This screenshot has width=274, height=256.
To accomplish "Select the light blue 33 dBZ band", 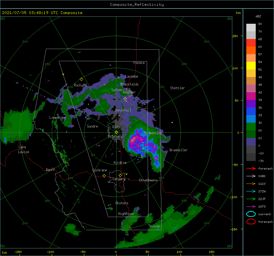I will [251, 119].
